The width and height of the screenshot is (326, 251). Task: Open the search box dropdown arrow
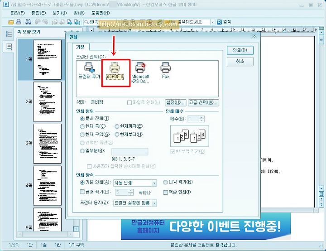pos(212,22)
